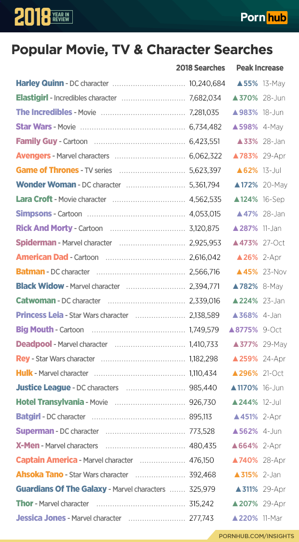Select the Guardians Of The Galaxy entry
The width and height of the screenshot is (299, 542).
coord(61,489)
